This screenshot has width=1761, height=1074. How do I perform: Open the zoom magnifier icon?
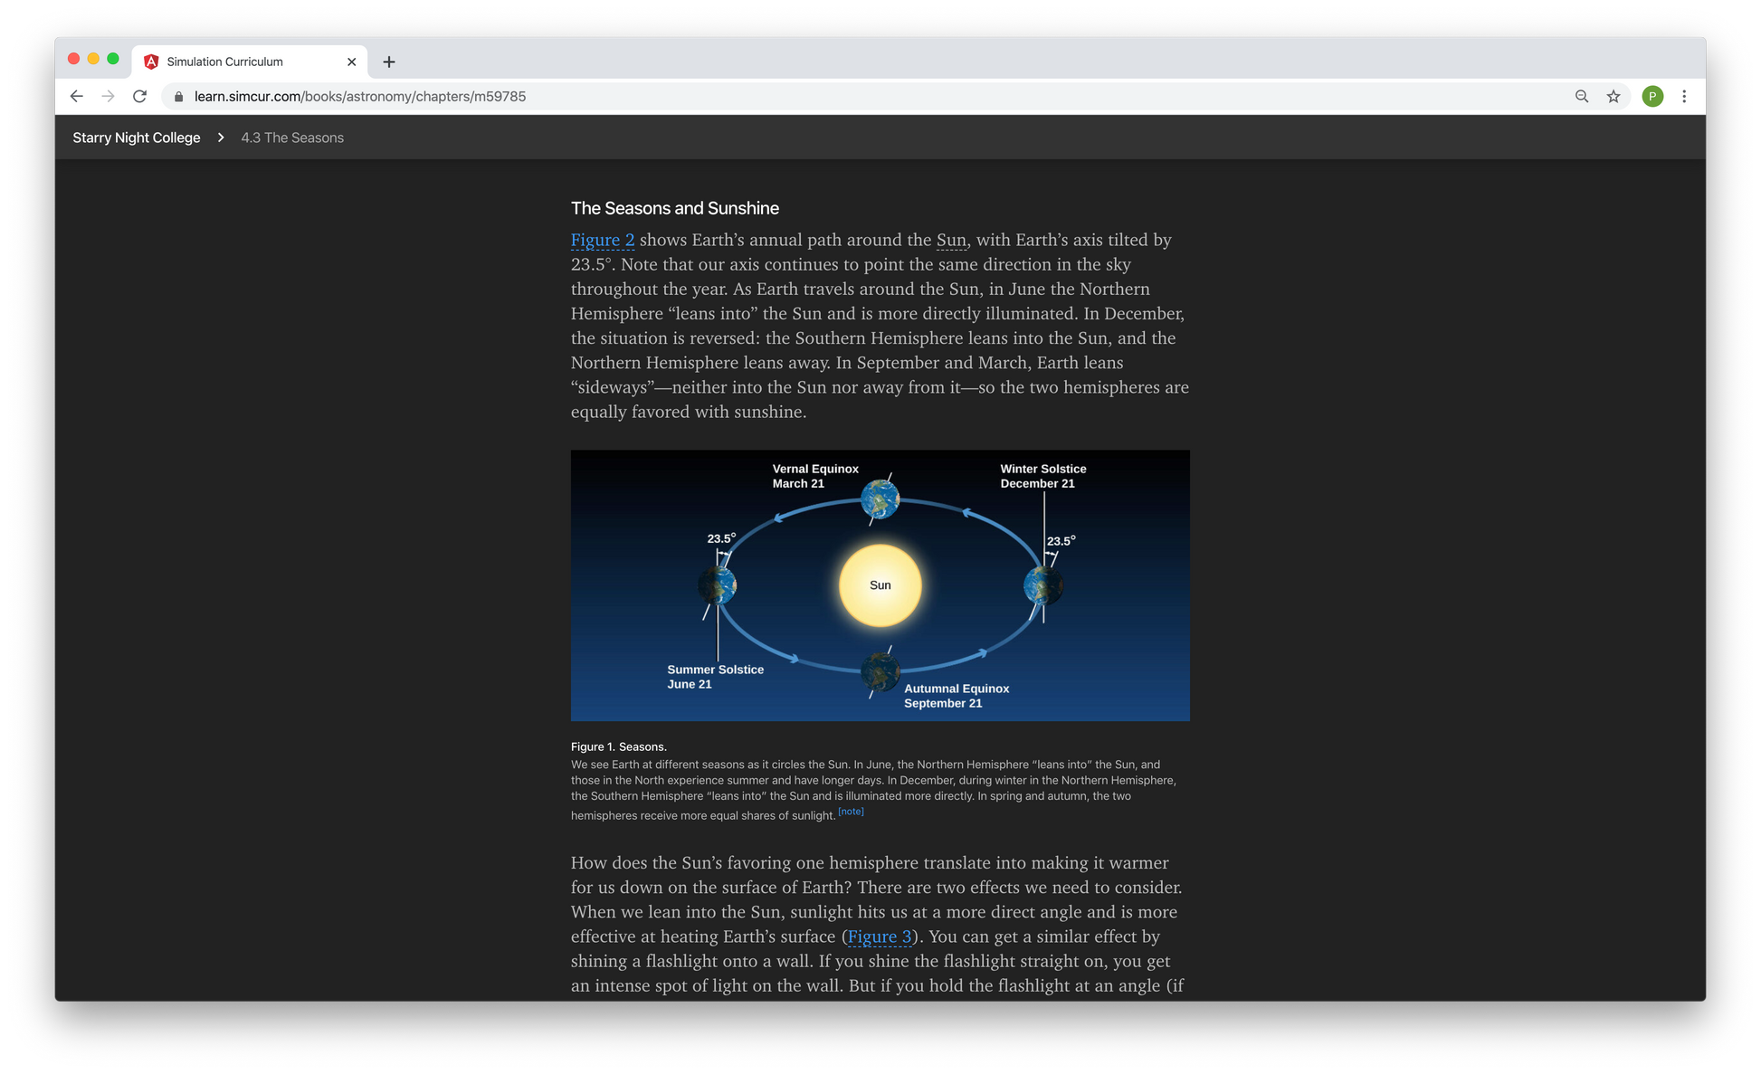[x=1581, y=96]
